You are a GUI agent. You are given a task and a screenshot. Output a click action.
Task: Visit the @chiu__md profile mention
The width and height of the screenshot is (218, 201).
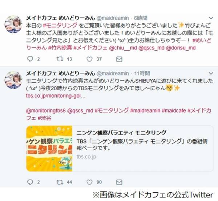(123, 48)
